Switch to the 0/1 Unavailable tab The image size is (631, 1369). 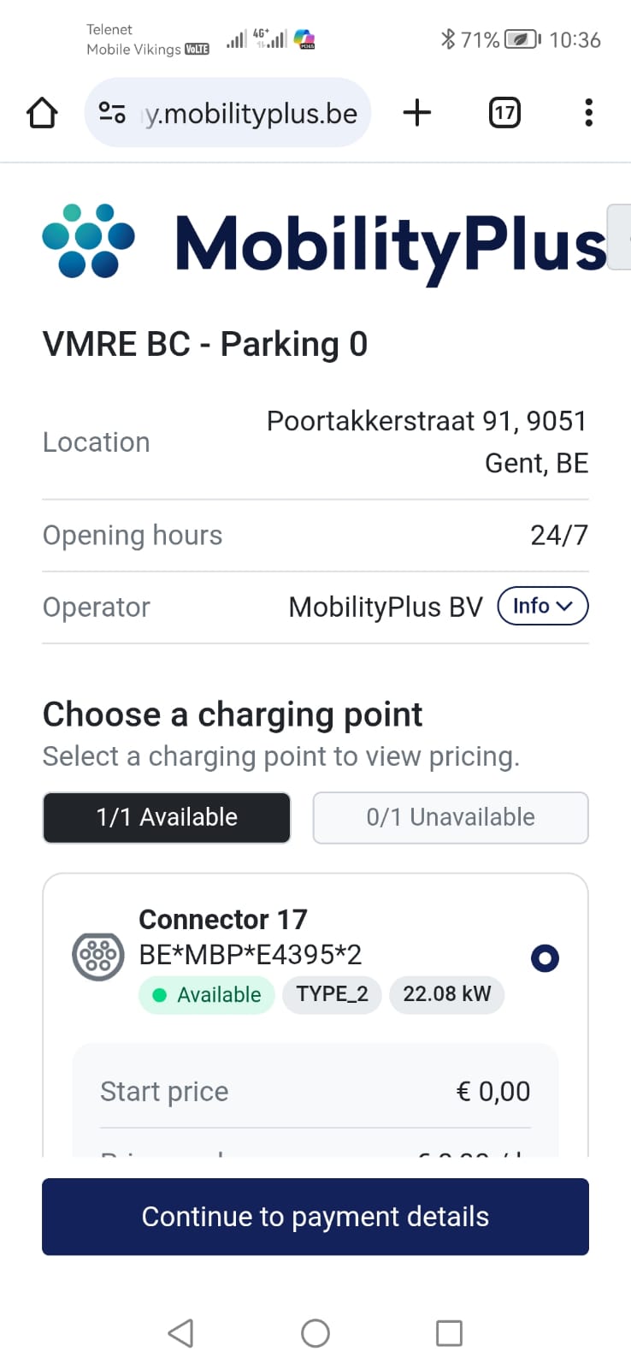(x=451, y=817)
